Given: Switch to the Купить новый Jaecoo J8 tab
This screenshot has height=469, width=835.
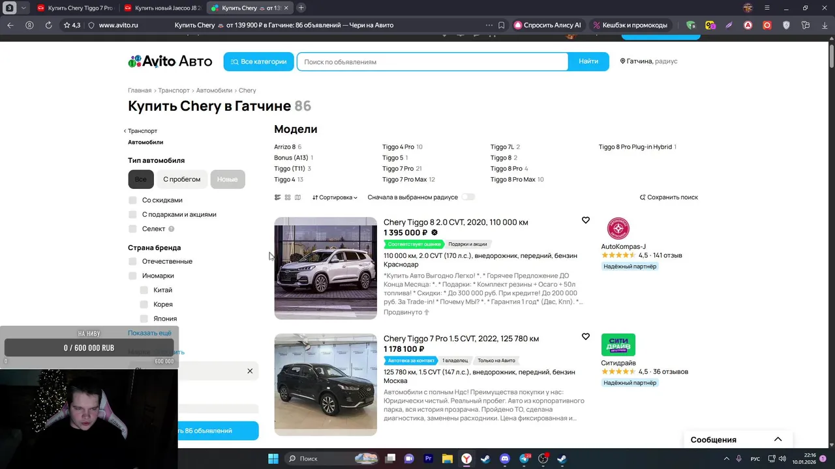Looking at the screenshot, I should pyautogui.click(x=162, y=8).
